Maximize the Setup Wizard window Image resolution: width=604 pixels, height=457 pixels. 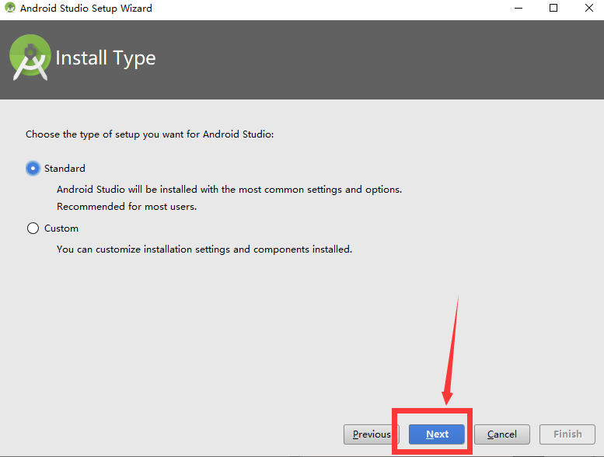click(x=553, y=8)
